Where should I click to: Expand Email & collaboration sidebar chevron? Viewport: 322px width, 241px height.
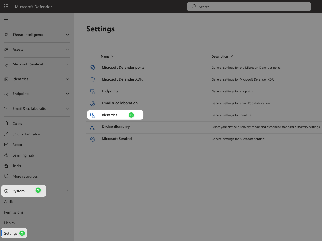click(x=67, y=109)
